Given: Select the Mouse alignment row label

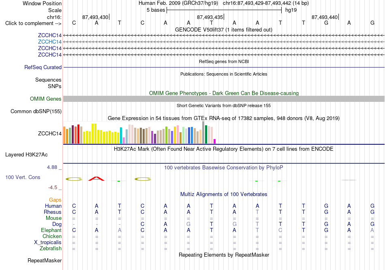Looking at the screenshot, I should (x=54, y=218).
